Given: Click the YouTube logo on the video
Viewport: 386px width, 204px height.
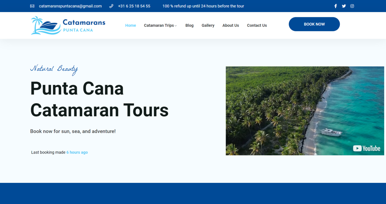Looking at the screenshot, I should pyautogui.click(x=366, y=148).
